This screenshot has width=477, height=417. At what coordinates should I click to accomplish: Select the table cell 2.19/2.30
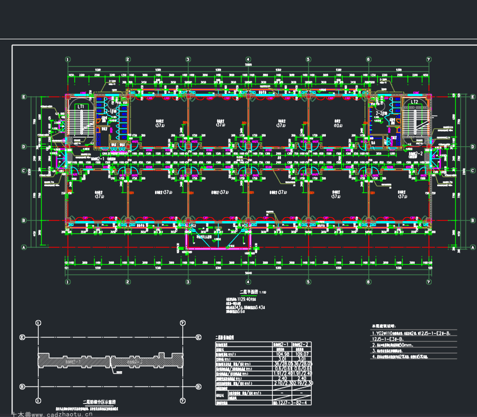click(x=302, y=383)
